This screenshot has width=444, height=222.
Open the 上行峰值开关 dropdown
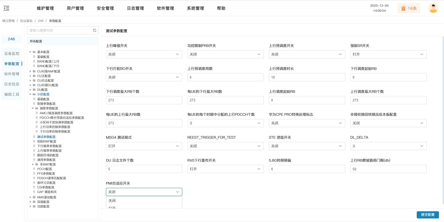[x=144, y=54]
